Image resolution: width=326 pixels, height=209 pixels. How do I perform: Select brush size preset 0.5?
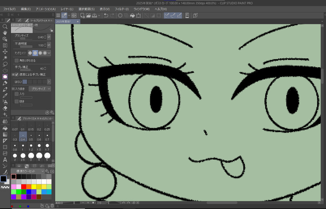31,137
